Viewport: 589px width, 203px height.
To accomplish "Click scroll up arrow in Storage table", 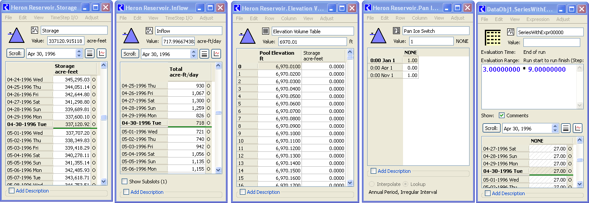I will tap(104, 65).
